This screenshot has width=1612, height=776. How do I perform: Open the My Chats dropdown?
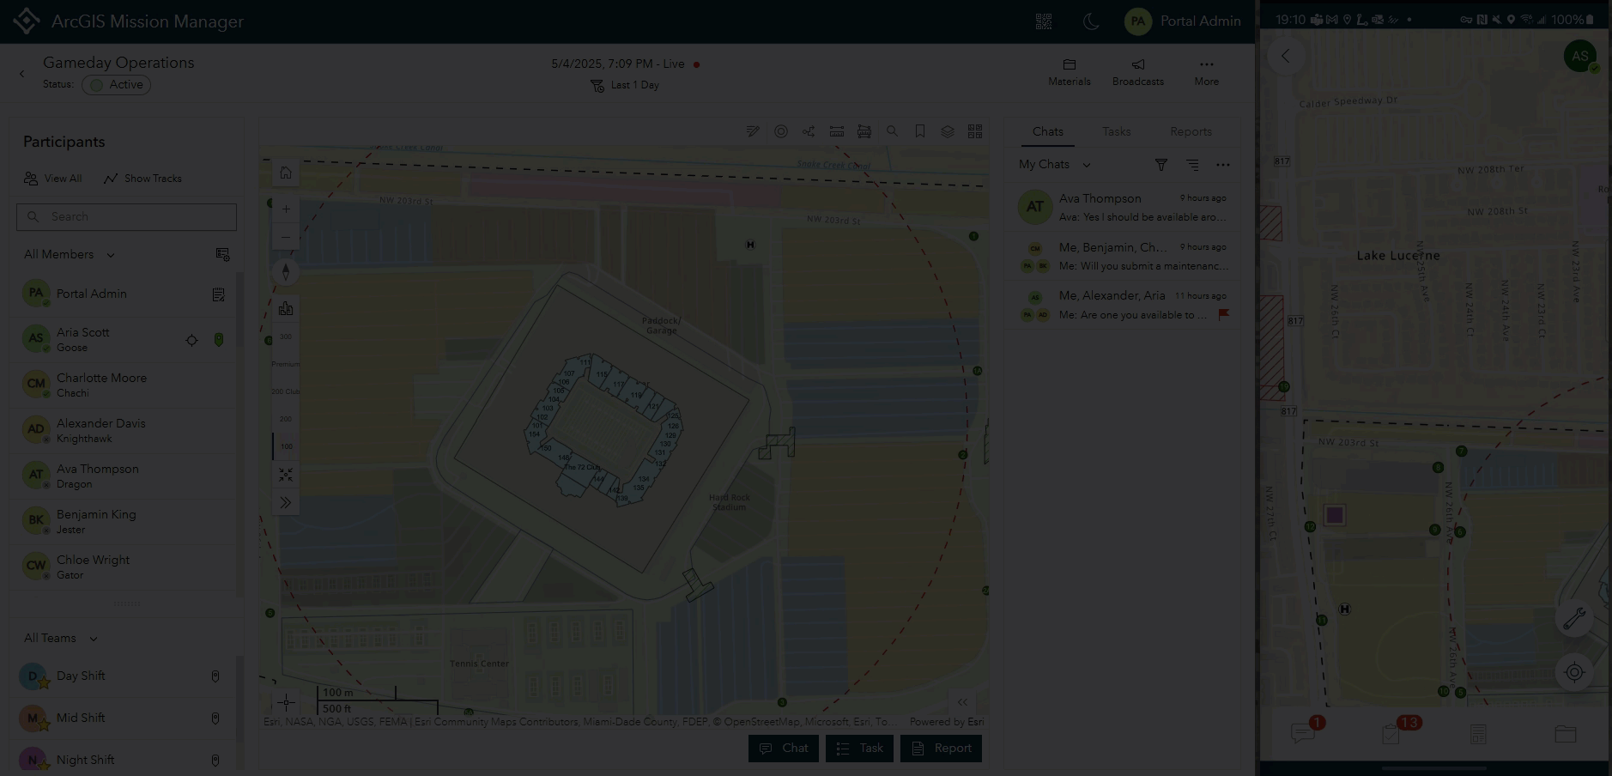[1055, 165]
